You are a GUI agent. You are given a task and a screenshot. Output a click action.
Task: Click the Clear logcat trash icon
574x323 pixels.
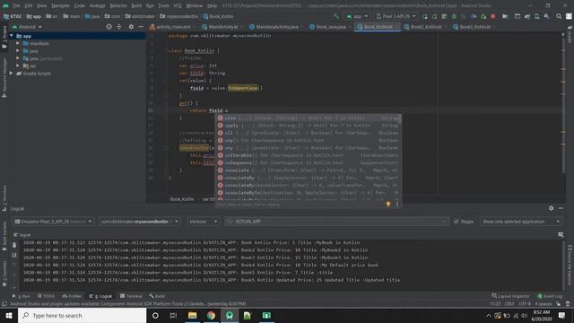point(14,245)
